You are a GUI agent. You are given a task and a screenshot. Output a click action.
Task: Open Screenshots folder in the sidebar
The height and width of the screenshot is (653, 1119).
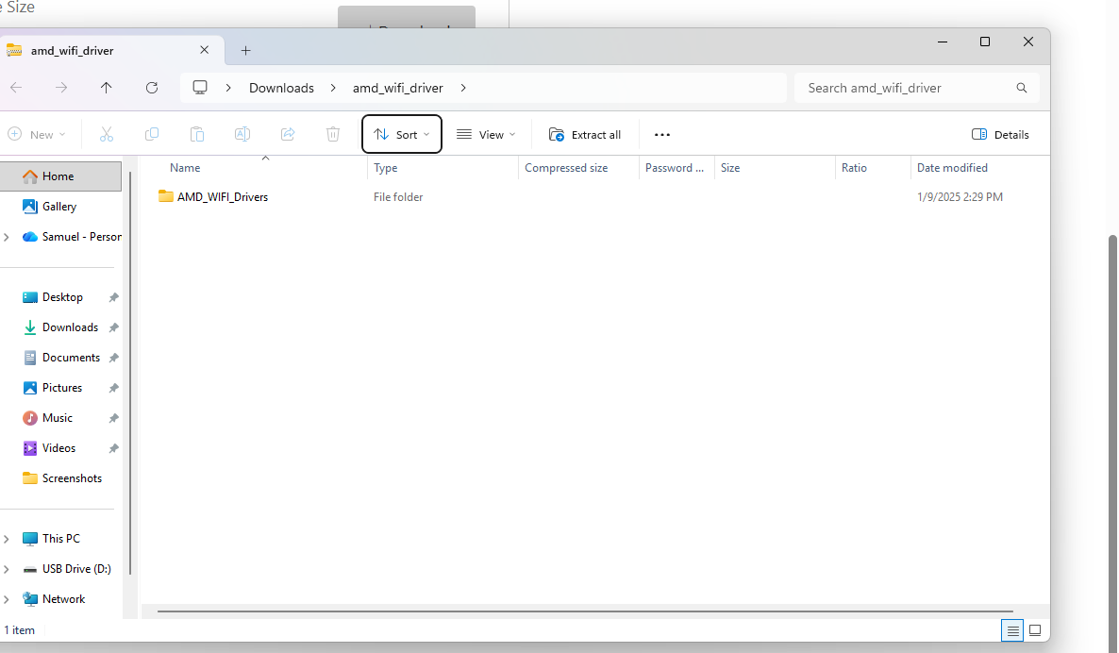pyautogui.click(x=72, y=478)
